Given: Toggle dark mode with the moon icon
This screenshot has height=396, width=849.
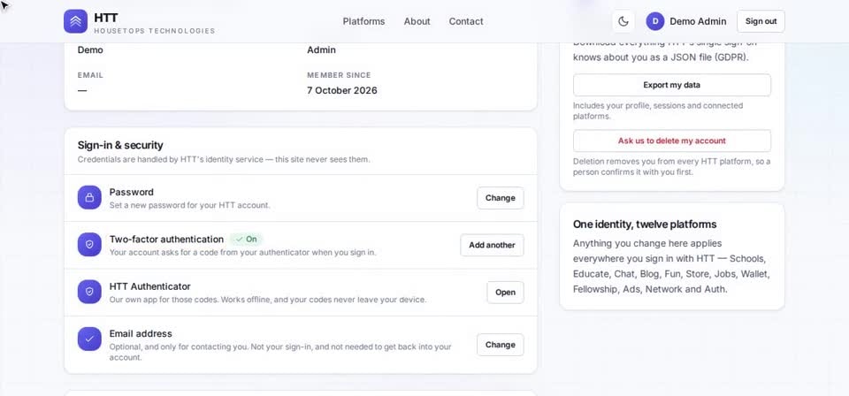Looking at the screenshot, I should pos(623,21).
